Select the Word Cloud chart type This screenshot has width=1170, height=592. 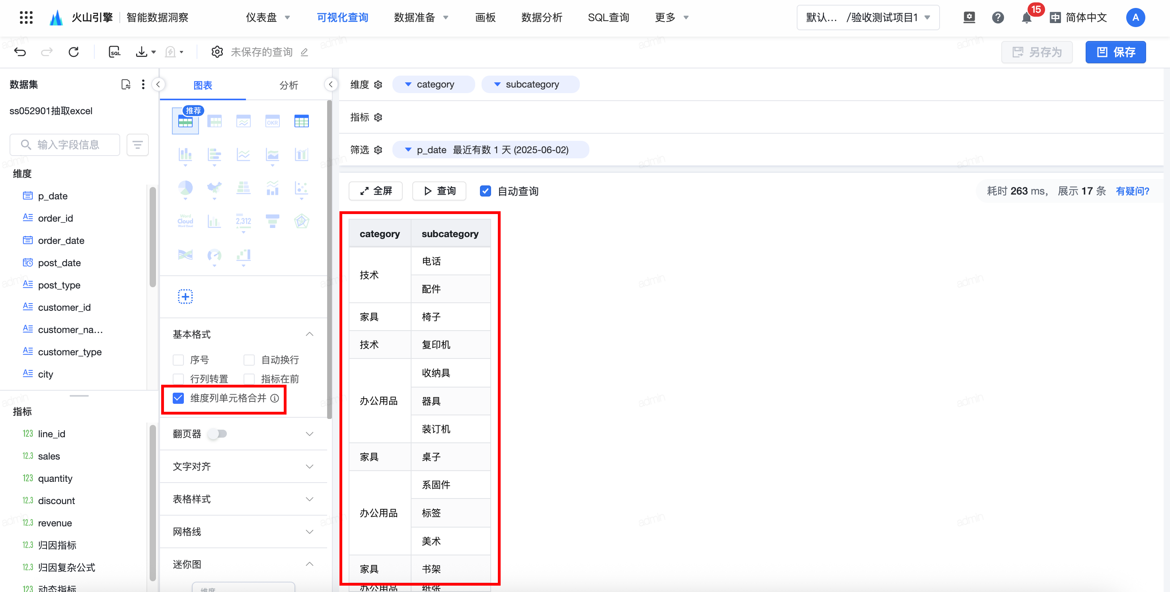(185, 221)
